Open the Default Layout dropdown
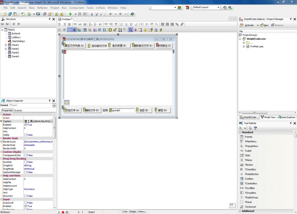The width and height of the screenshot is (297, 214). pyautogui.click(x=218, y=8)
